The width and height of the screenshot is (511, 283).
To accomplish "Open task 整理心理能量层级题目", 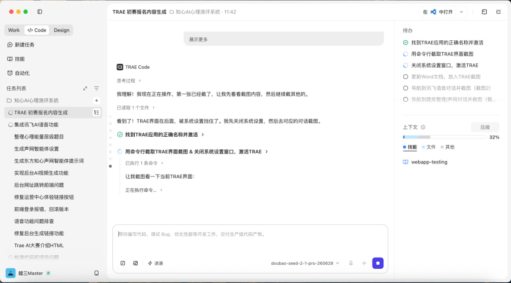I will tap(39, 137).
